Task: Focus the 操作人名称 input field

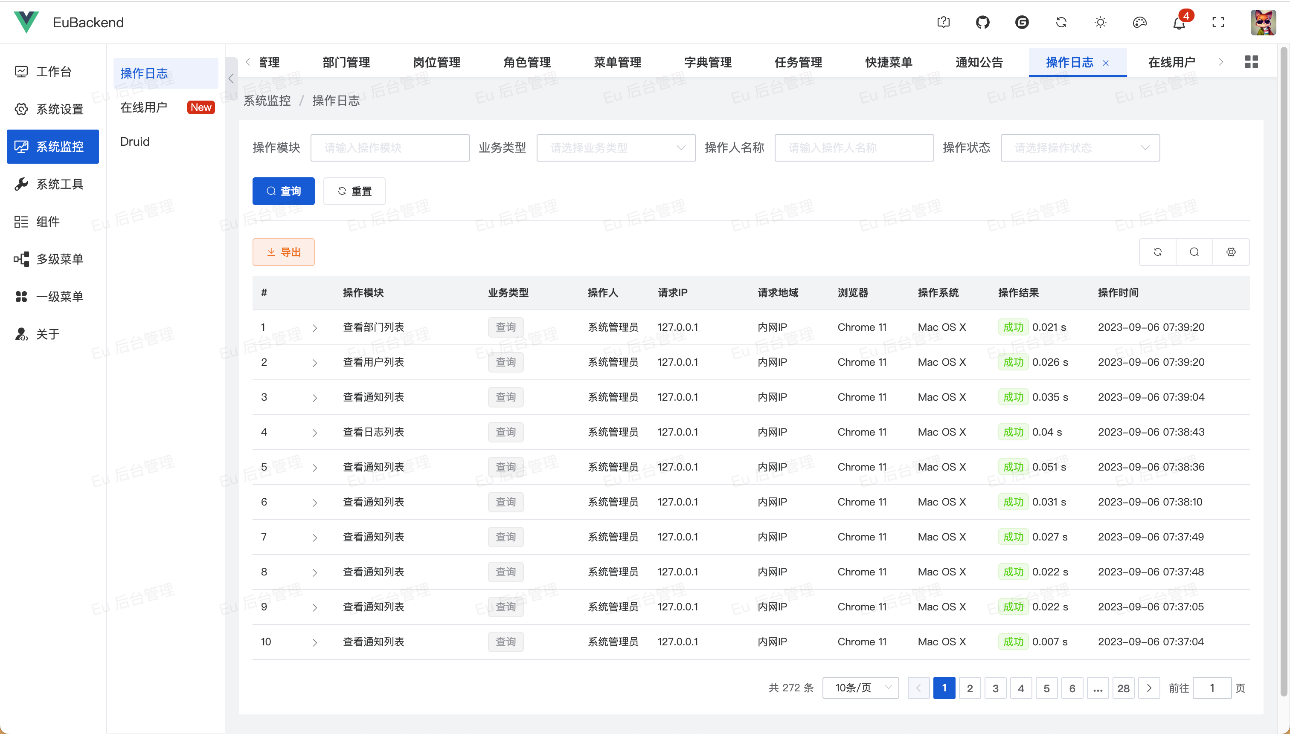Action: tap(854, 148)
